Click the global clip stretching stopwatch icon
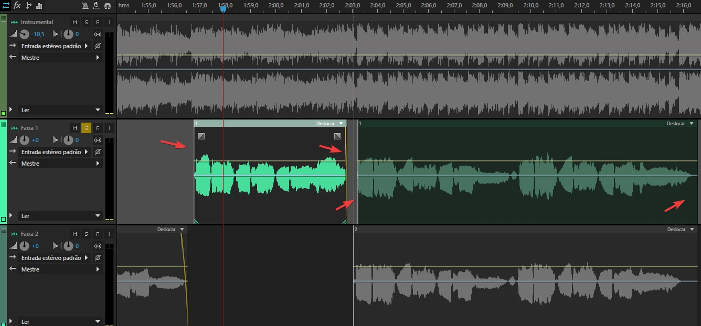 pyautogui.click(x=97, y=6)
